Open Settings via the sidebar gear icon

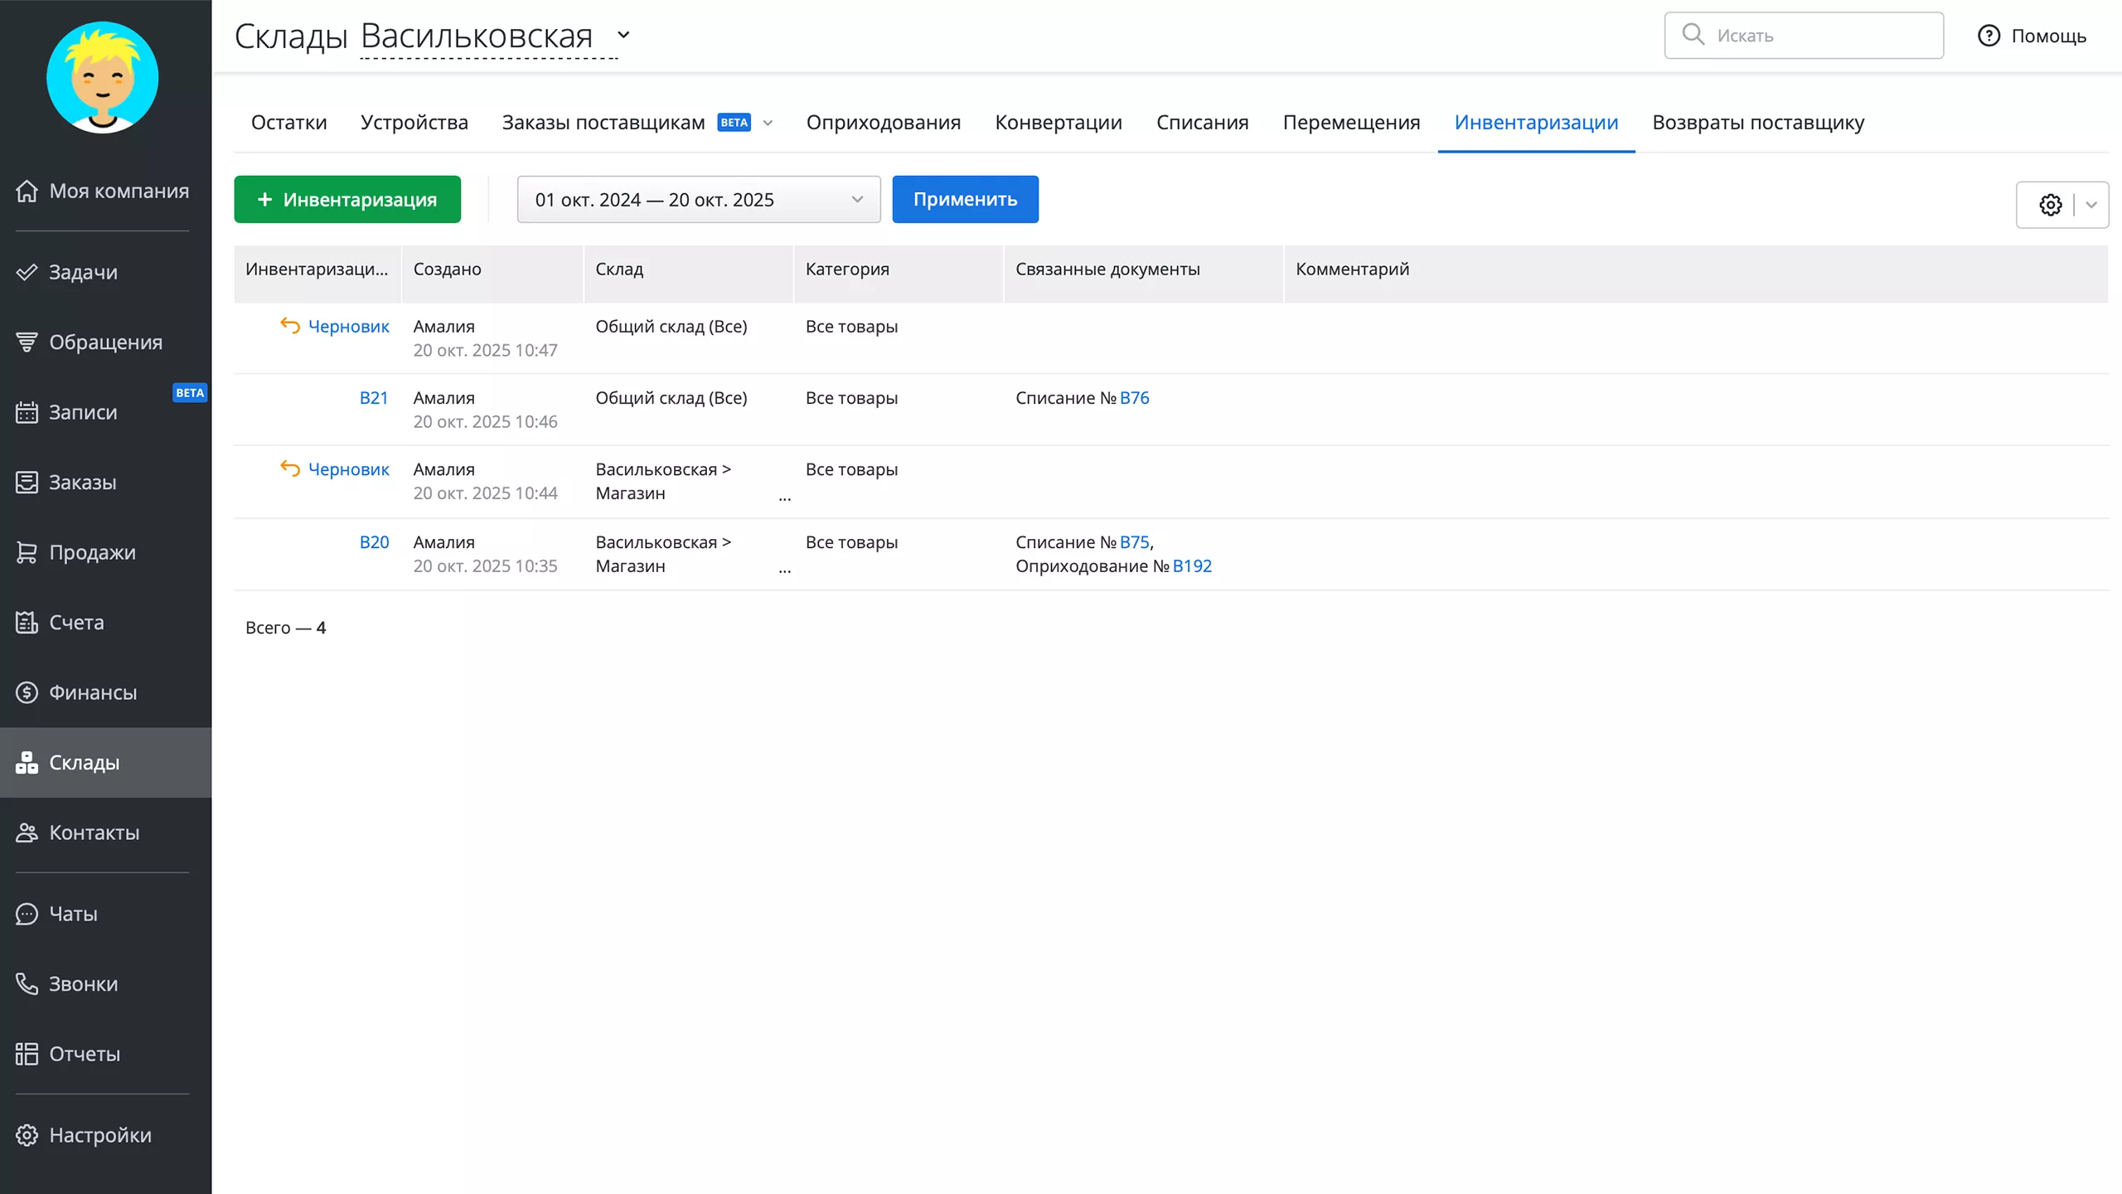tap(27, 1135)
